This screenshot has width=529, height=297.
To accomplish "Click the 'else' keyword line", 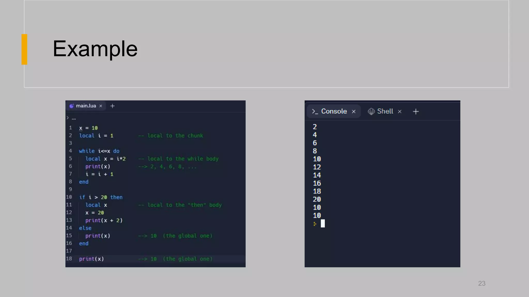I will 85,228.
